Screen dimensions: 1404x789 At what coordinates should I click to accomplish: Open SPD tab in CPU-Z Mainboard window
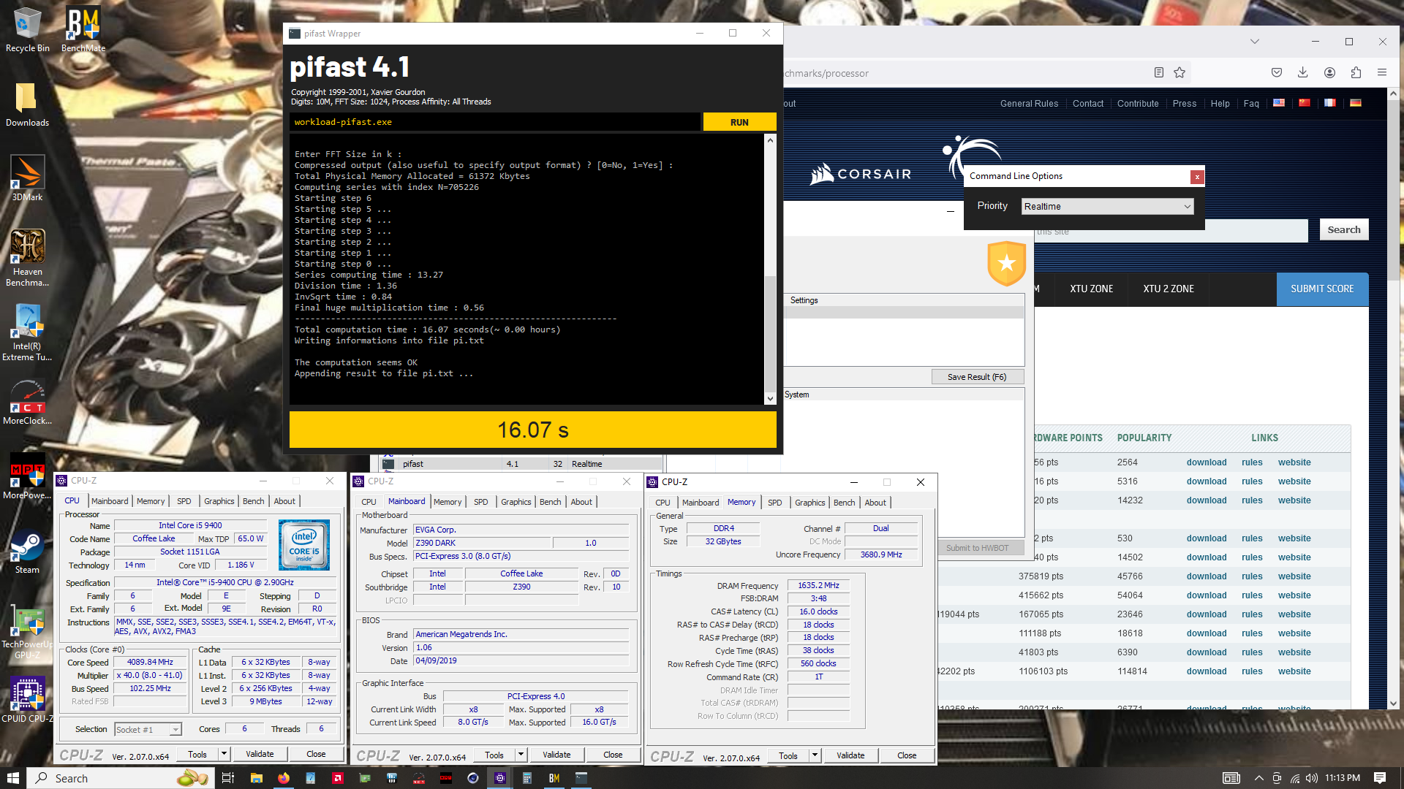(480, 502)
